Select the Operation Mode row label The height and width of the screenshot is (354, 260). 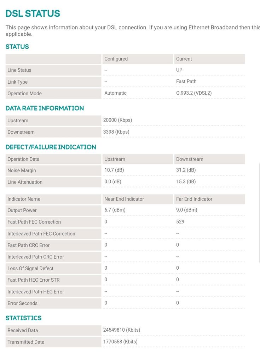coord(53,94)
